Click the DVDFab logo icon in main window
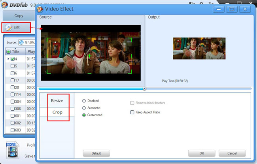Screen dimensions: 257x164 pyautogui.click(x=4, y=5)
